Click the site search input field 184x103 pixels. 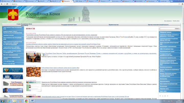tap(167, 28)
